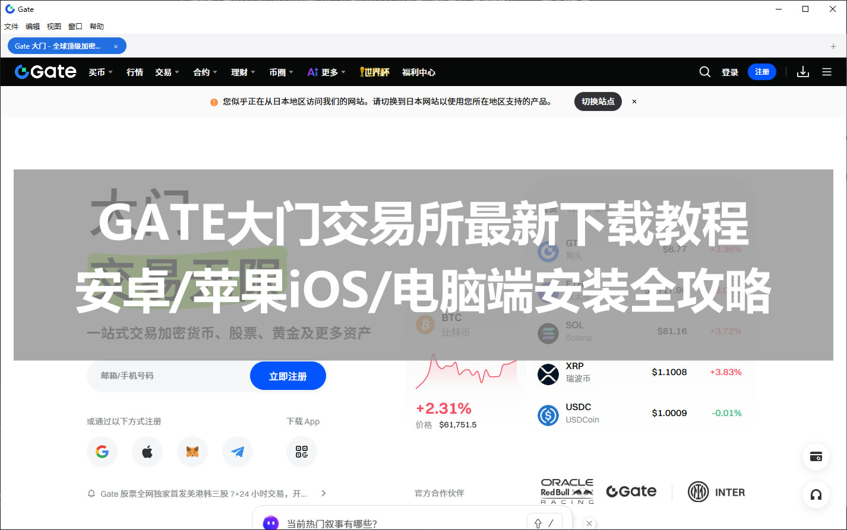Open the customer support headset icon
847x530 pixels.
point(816,494)
